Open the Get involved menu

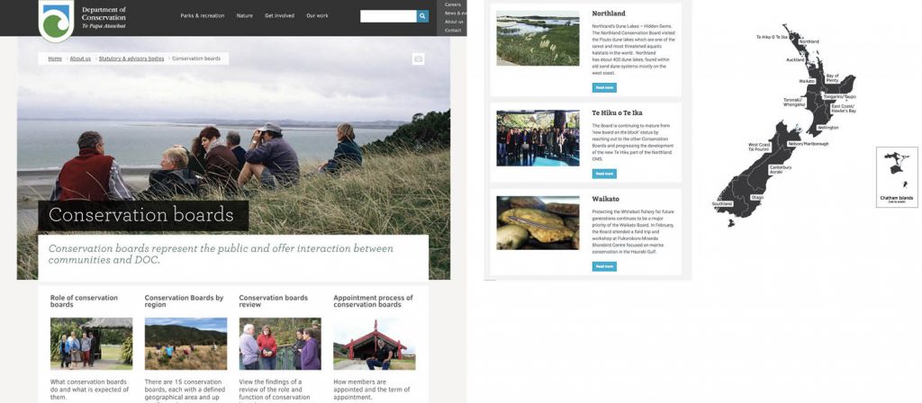pyautogui.click(x=279, y=16)
